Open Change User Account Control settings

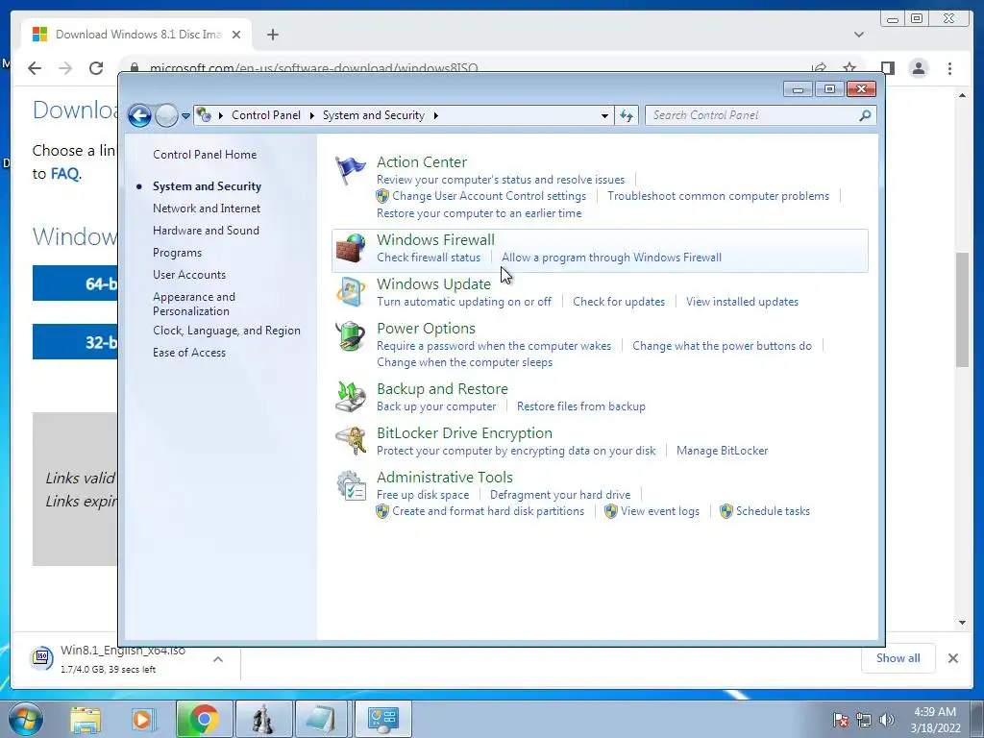pos(489,196)
